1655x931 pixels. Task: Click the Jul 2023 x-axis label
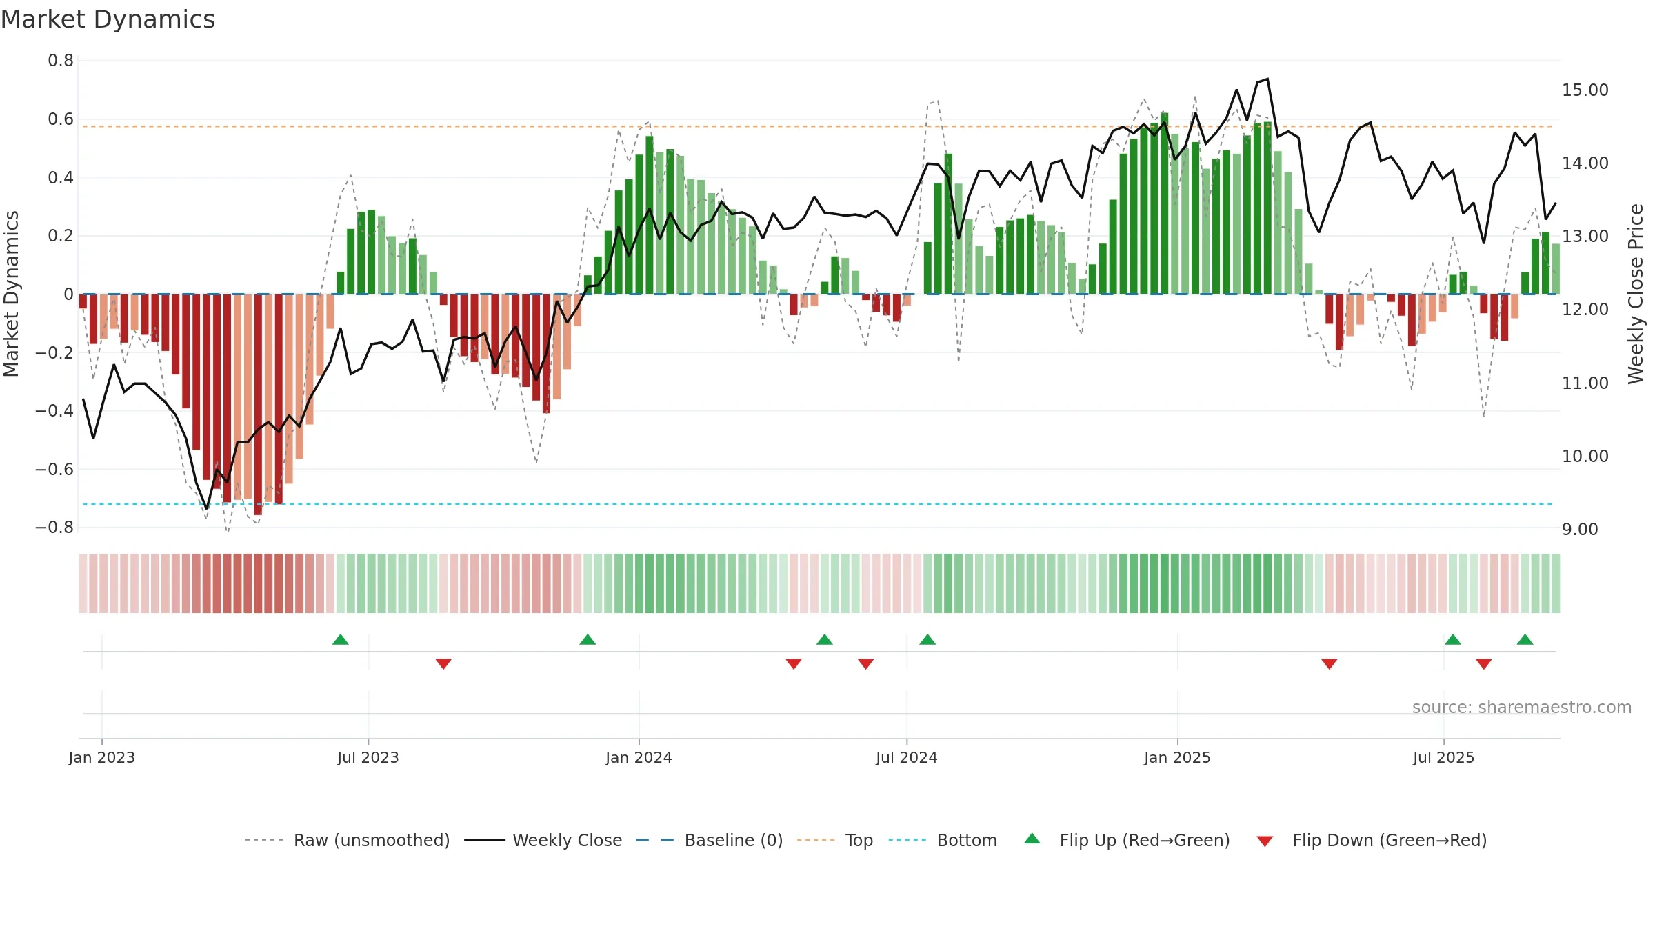tap(368, 757)
